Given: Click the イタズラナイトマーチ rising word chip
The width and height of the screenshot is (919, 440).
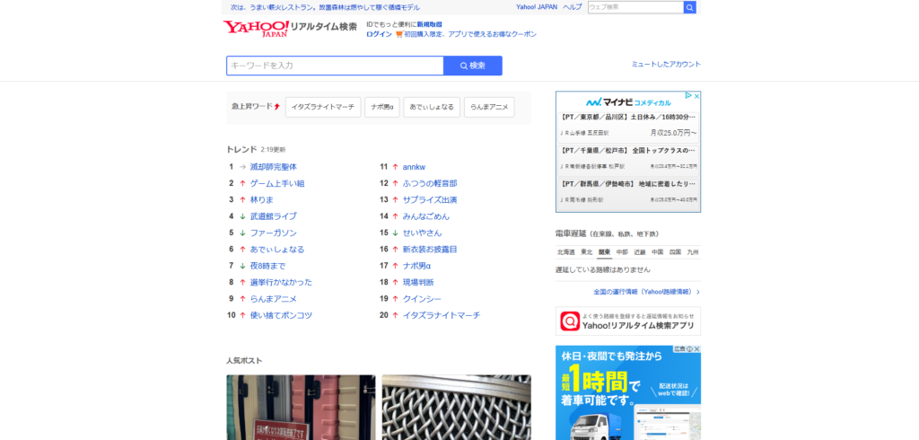Looking at the screenshot, I should coord(322,107).
